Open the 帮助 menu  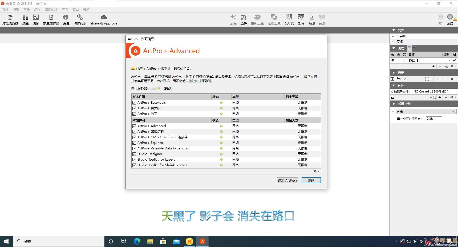[86, 9]
